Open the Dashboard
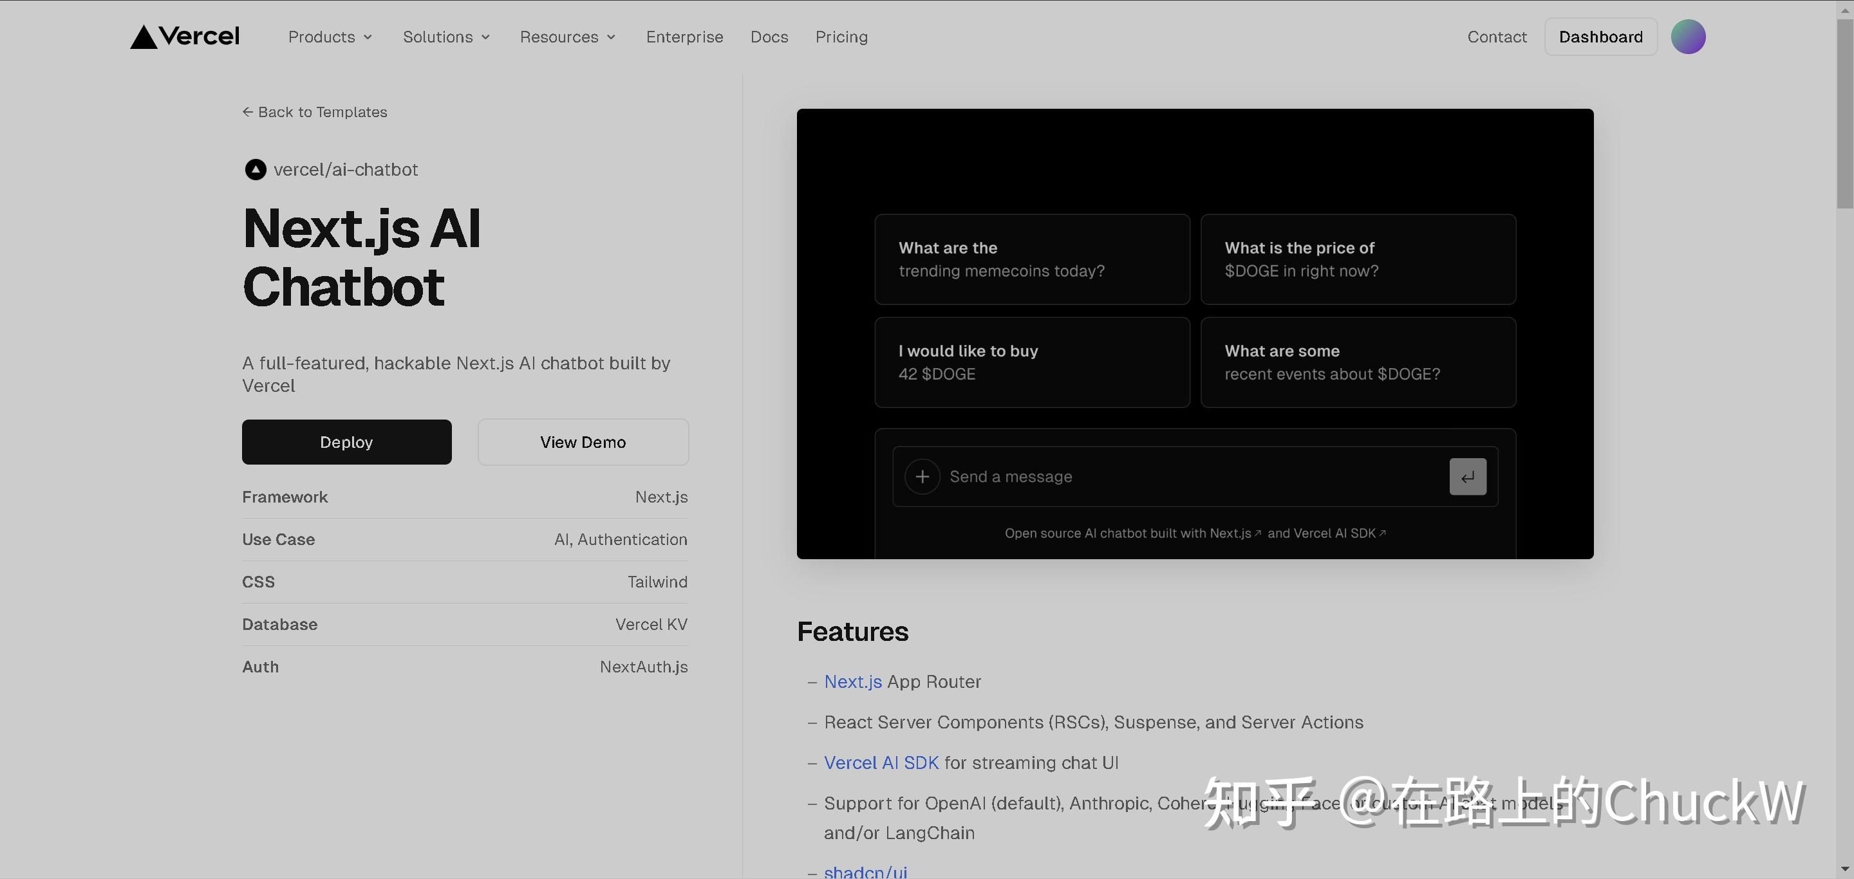This screenshot has height=879, width=1854. [1600, 36]
